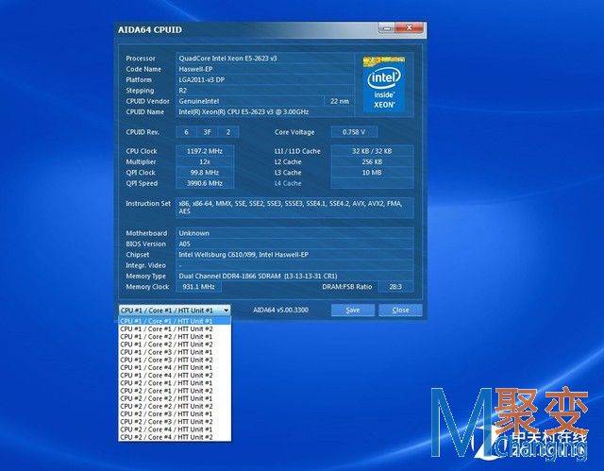
Task: Select CPU #1 / Core #2 / HTT Unit #2
Action: pyautogui.click(x=175, y=345)
